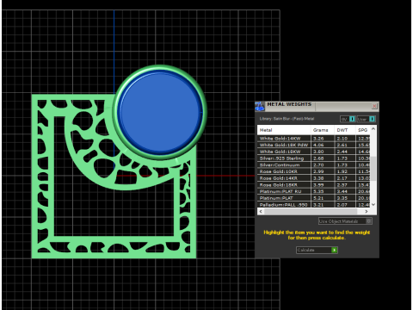Click the metal list scroll up arrow
The height and width of the screenshot is (310, 413).
click(x=373, y=129)
